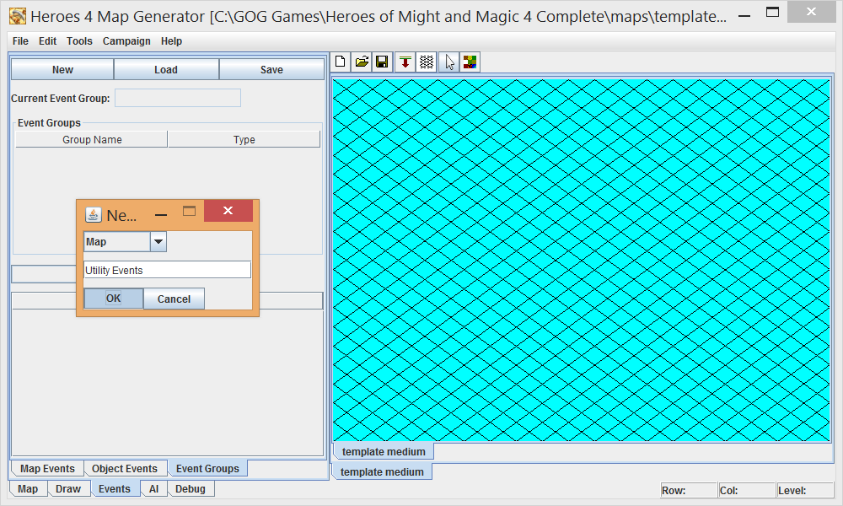Select the arrow pointer tool
The height and width of the screenshot is (506, 843).
point(449,62)
